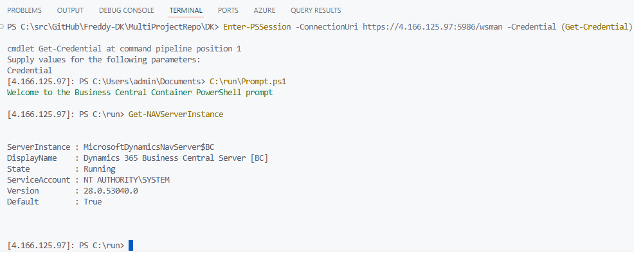
Task: Click the Get-NAVServerInstance command text
Action: pyautogui.click(x=176, y=114)
